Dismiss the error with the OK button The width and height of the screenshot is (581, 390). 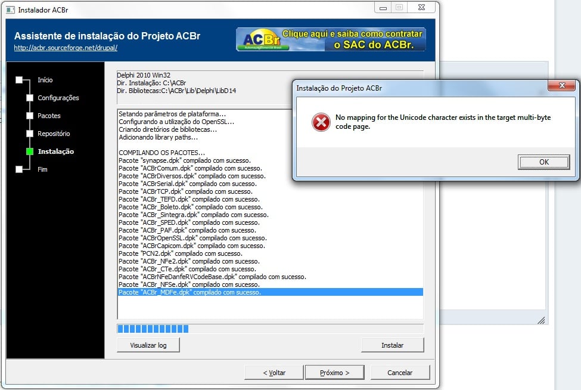[x=543, y=162]
